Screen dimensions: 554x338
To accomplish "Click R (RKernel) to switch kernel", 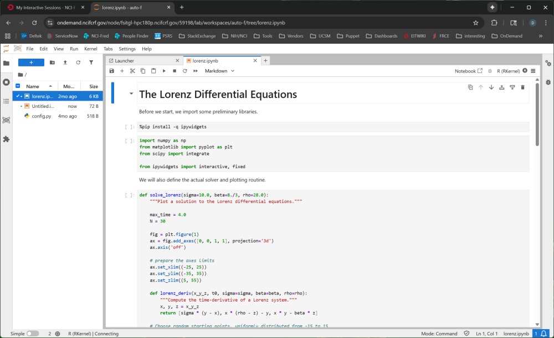I will [x=509, y=71].
